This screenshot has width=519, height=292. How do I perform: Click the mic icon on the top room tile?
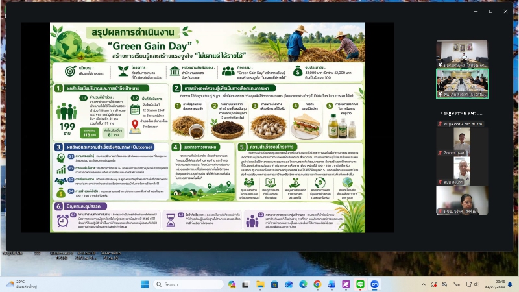tap(441, 66)
